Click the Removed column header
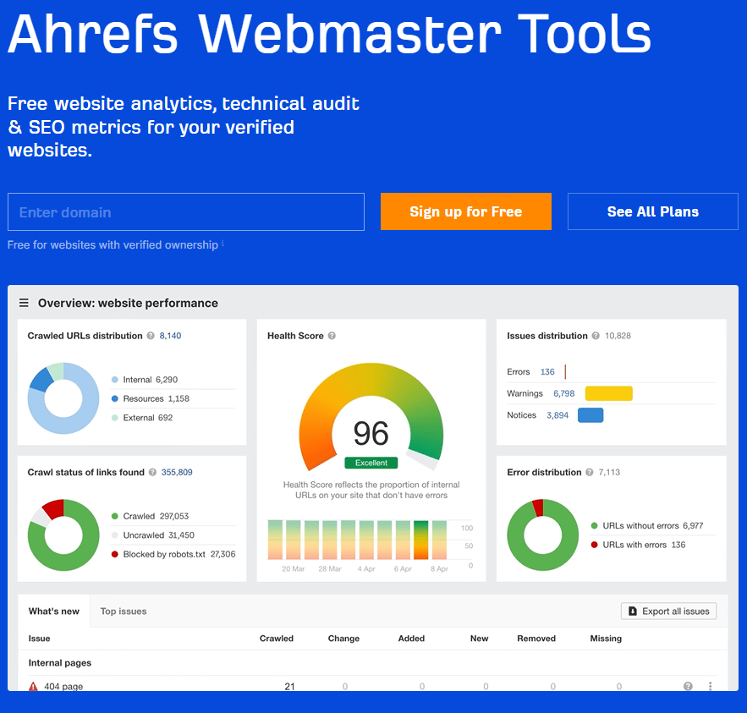The width and height of the screenshot is (747, 713). coord(536,639)
